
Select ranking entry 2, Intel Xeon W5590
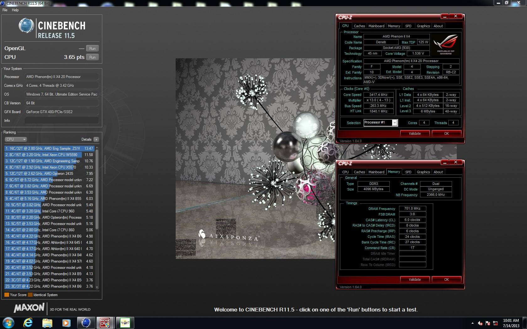pyautogui.click(x=49, y=155)
